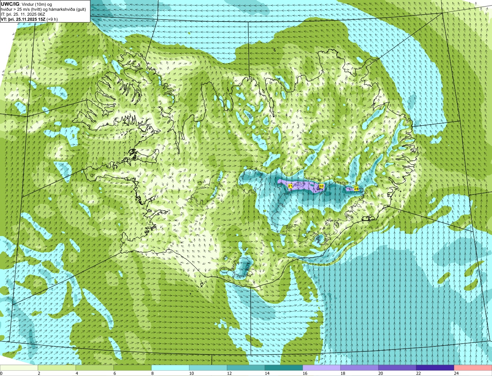Click the legend tick label '4'
The width and height of the screenshot is (492, 376).
point(77,373)
